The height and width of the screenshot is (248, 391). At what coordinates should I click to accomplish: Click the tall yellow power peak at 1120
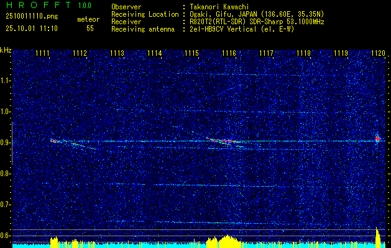coord(379,237)
